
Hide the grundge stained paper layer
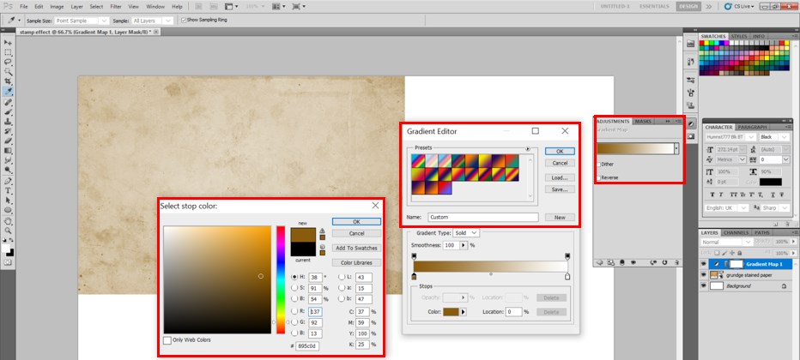click(x=704, y=275)
